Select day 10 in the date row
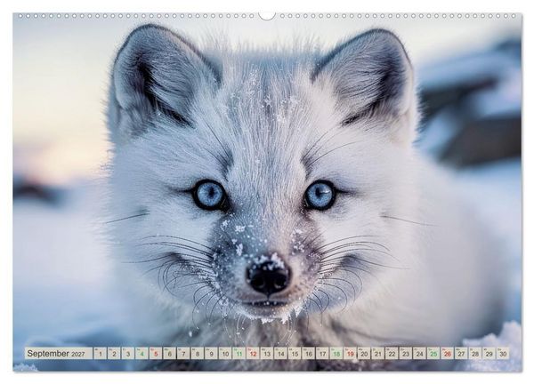Image resolution: width=534 pixels, height=384 pixels. pos(225,354)
